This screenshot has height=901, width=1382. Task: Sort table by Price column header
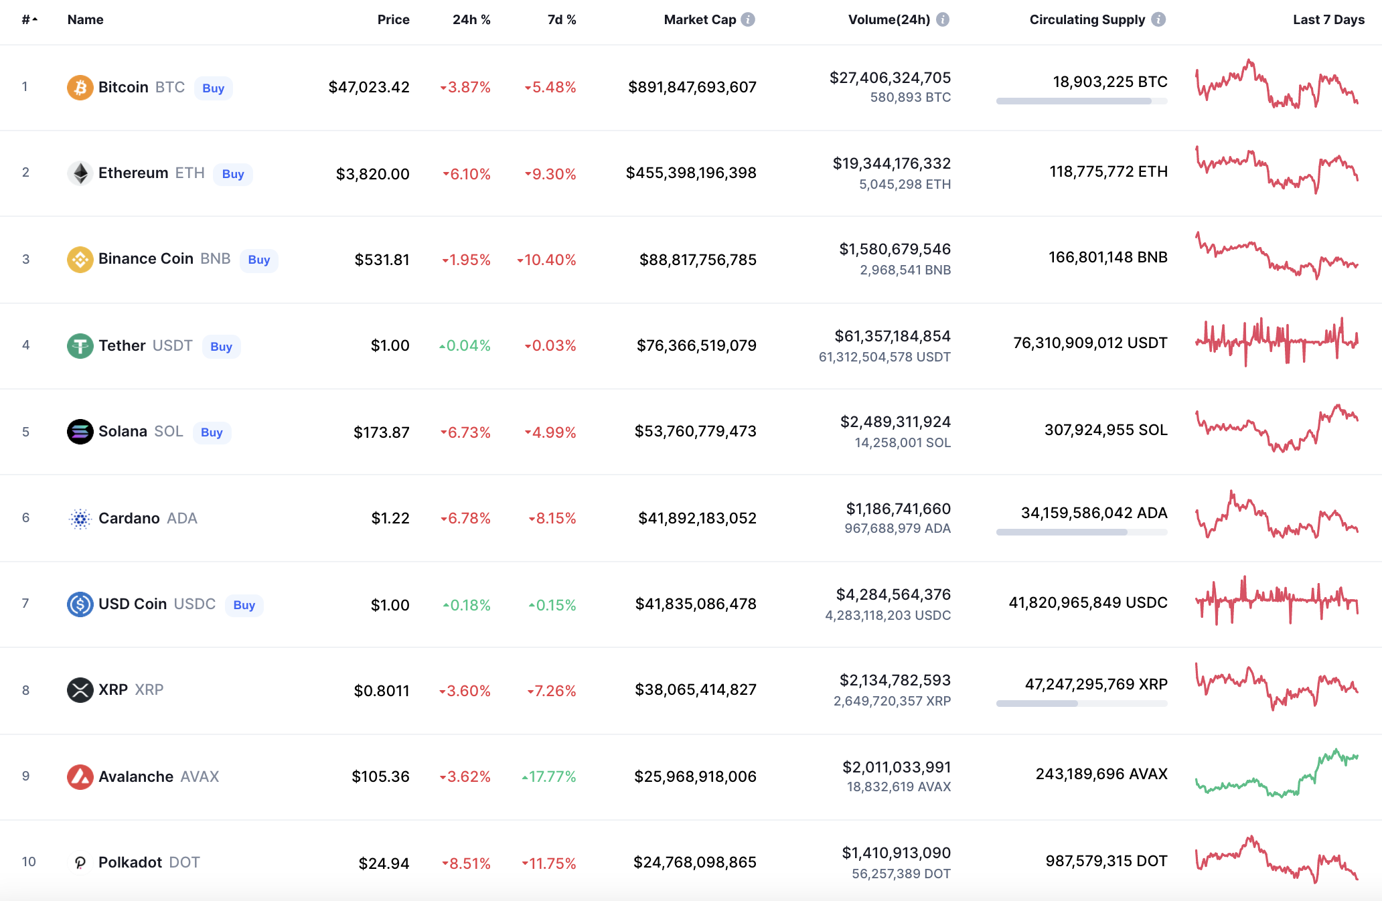393,19
